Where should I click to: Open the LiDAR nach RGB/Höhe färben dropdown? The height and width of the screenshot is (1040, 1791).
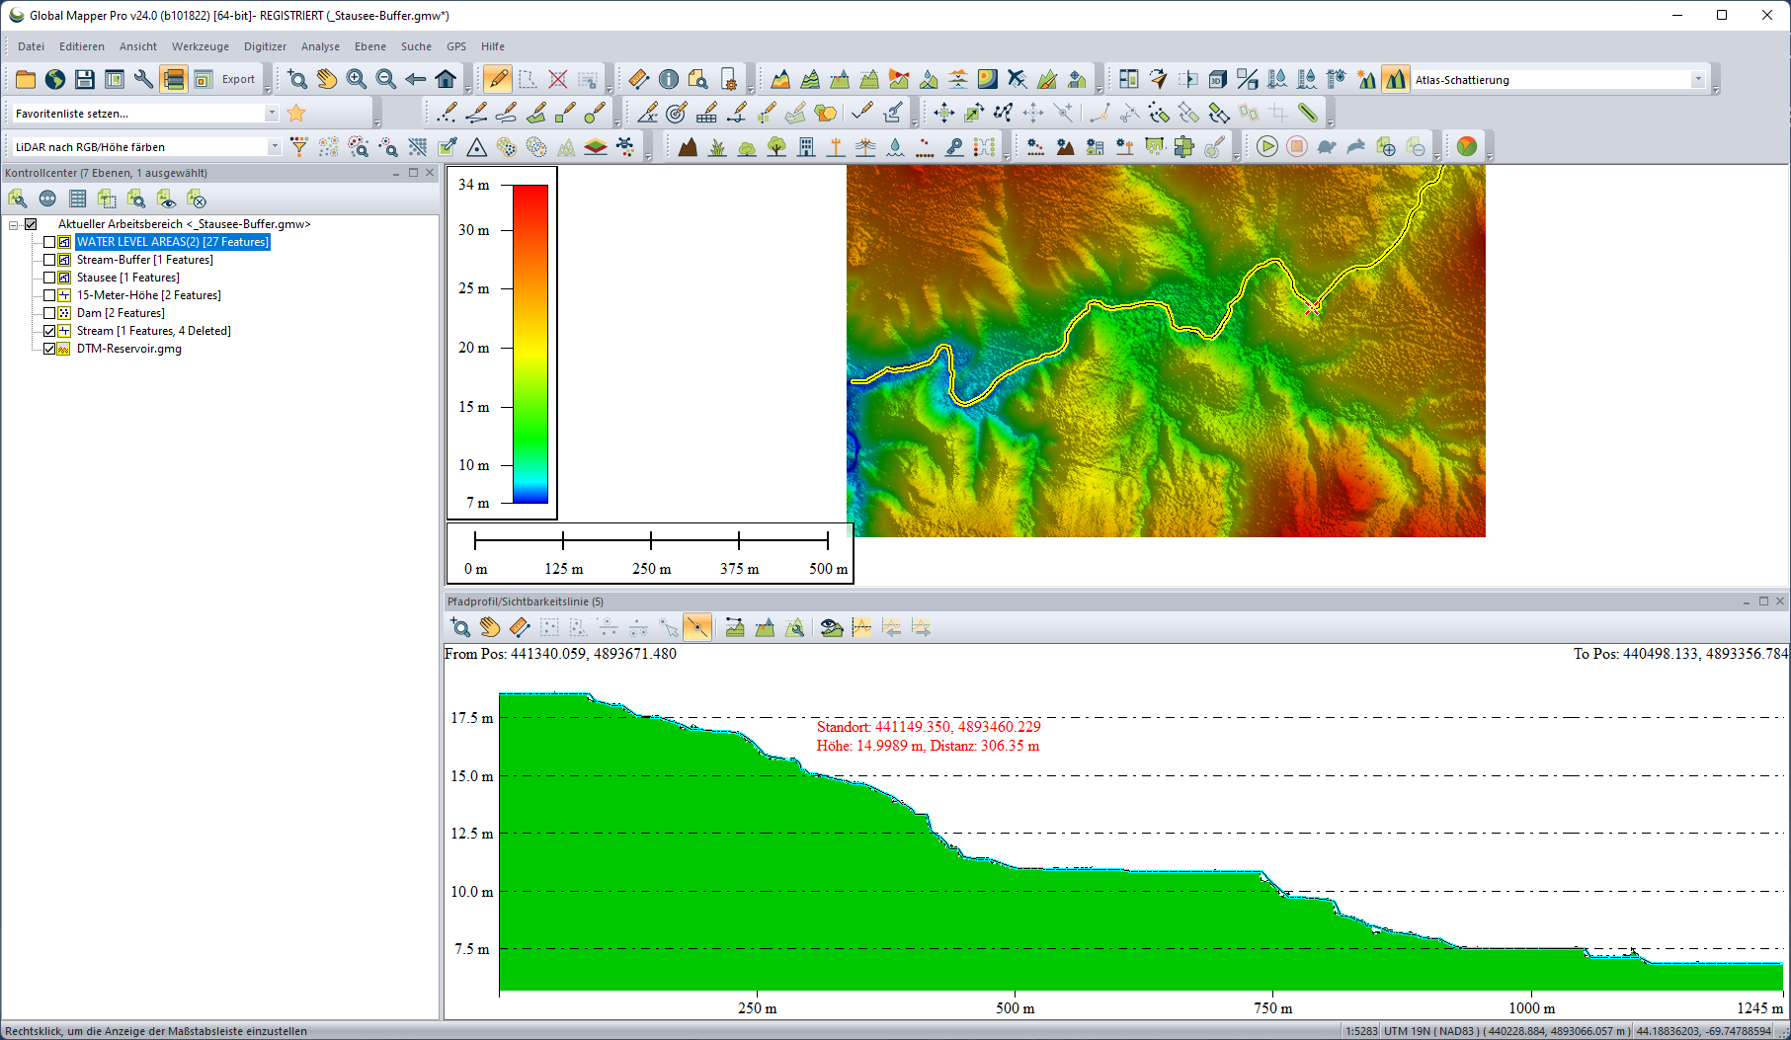[x=275, y=146]
